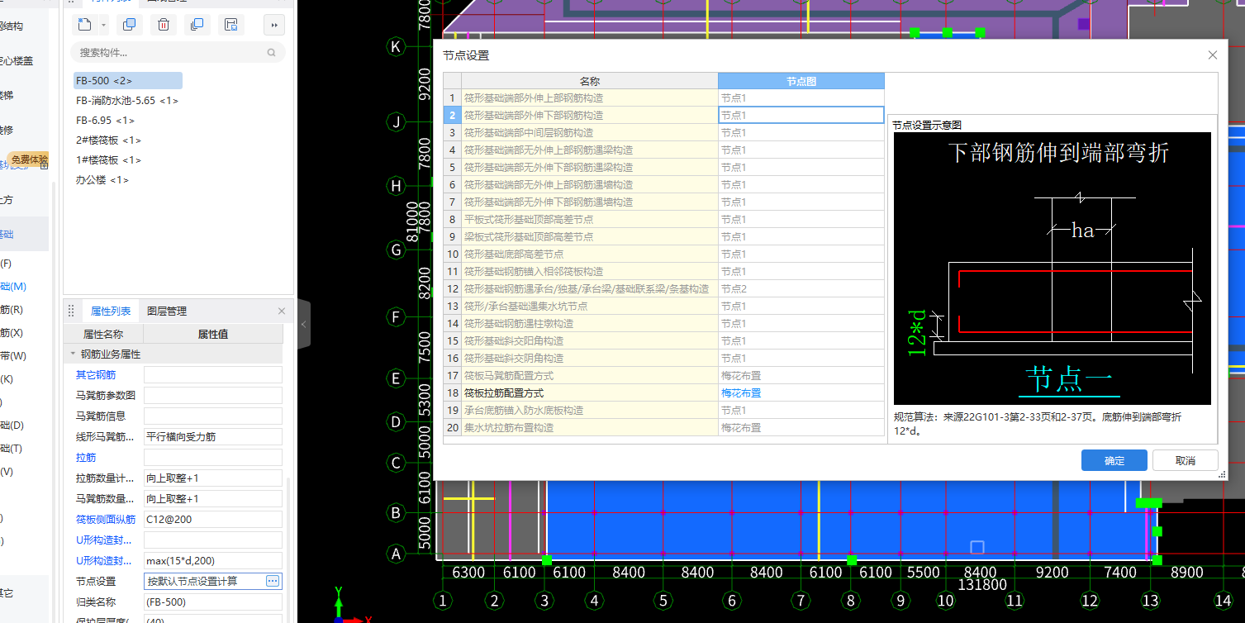Click the 筏板侧面纵筋 value C12@200
The height and width of the screenshot is (623, 1245).
pos(213,519)
